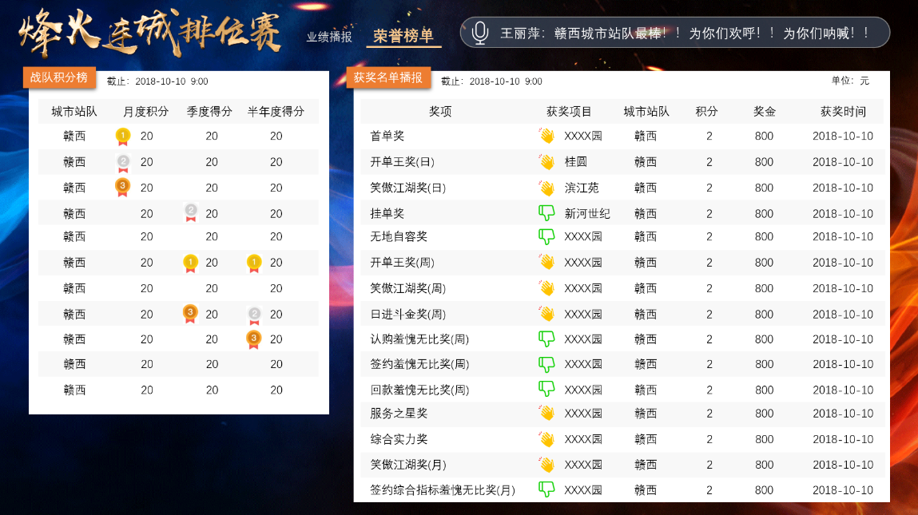
Task: Select the clapping hands icon for 开单王奖(周)
Action: click(x=546, y=262)
